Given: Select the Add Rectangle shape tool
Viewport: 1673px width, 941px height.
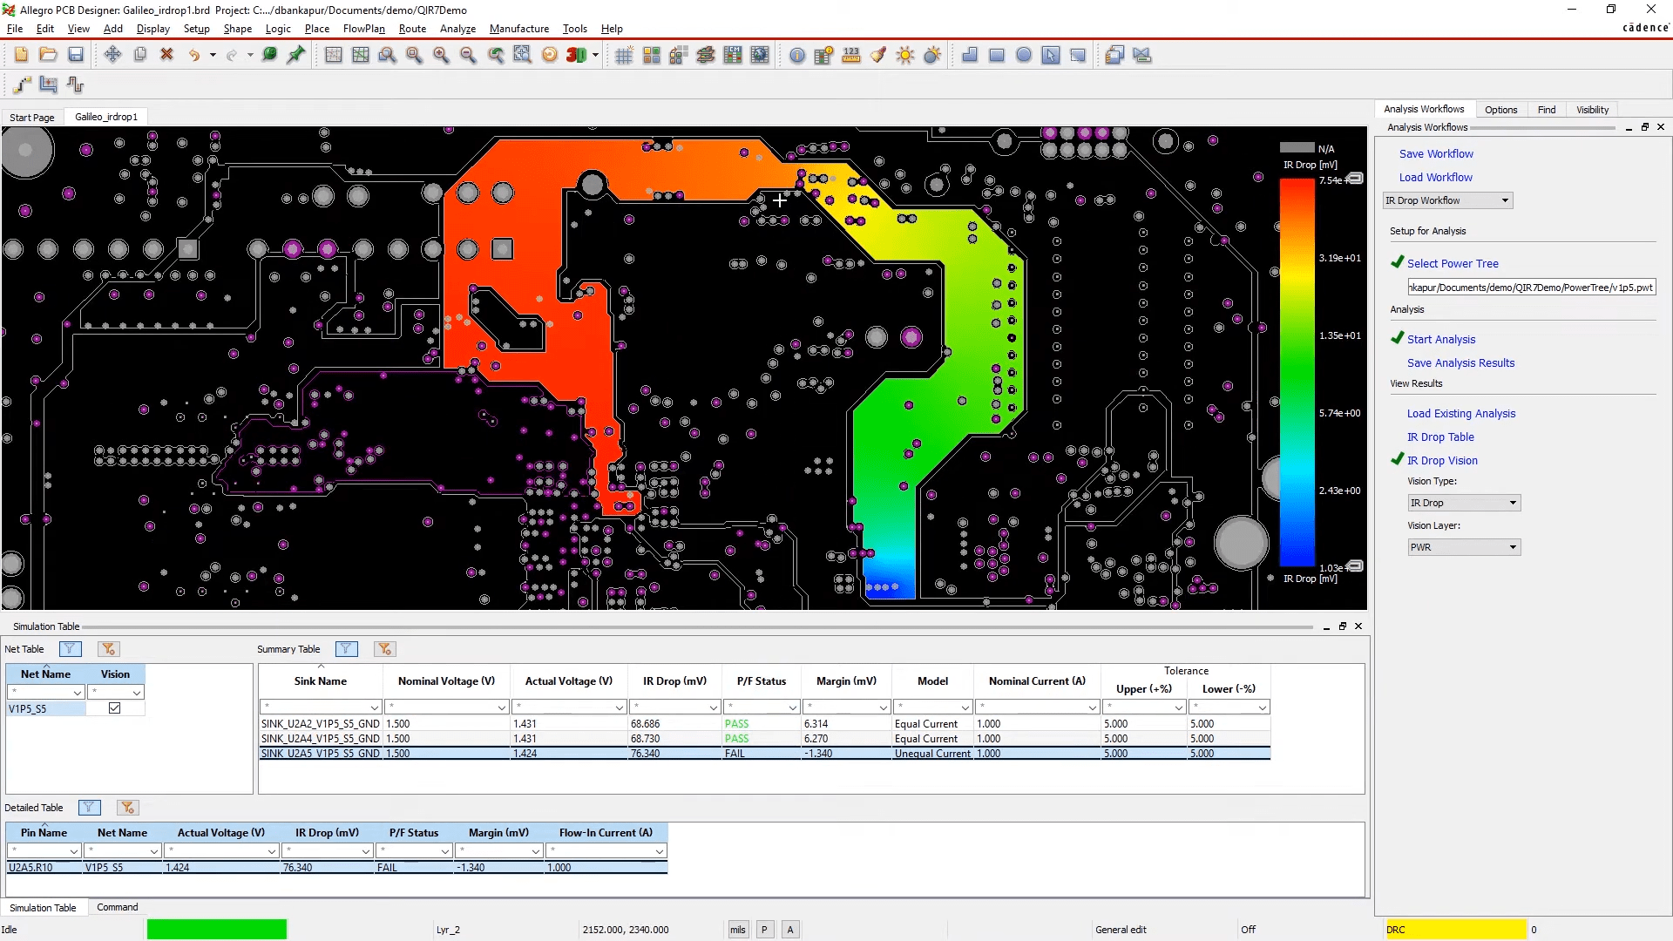Looking at the screenshot, I should pos(997,55).
